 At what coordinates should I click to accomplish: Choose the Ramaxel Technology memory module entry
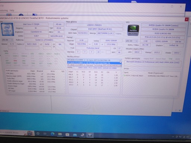(94, 65)
